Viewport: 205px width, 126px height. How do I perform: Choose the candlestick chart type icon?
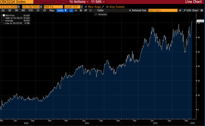[x=81, y=10]
